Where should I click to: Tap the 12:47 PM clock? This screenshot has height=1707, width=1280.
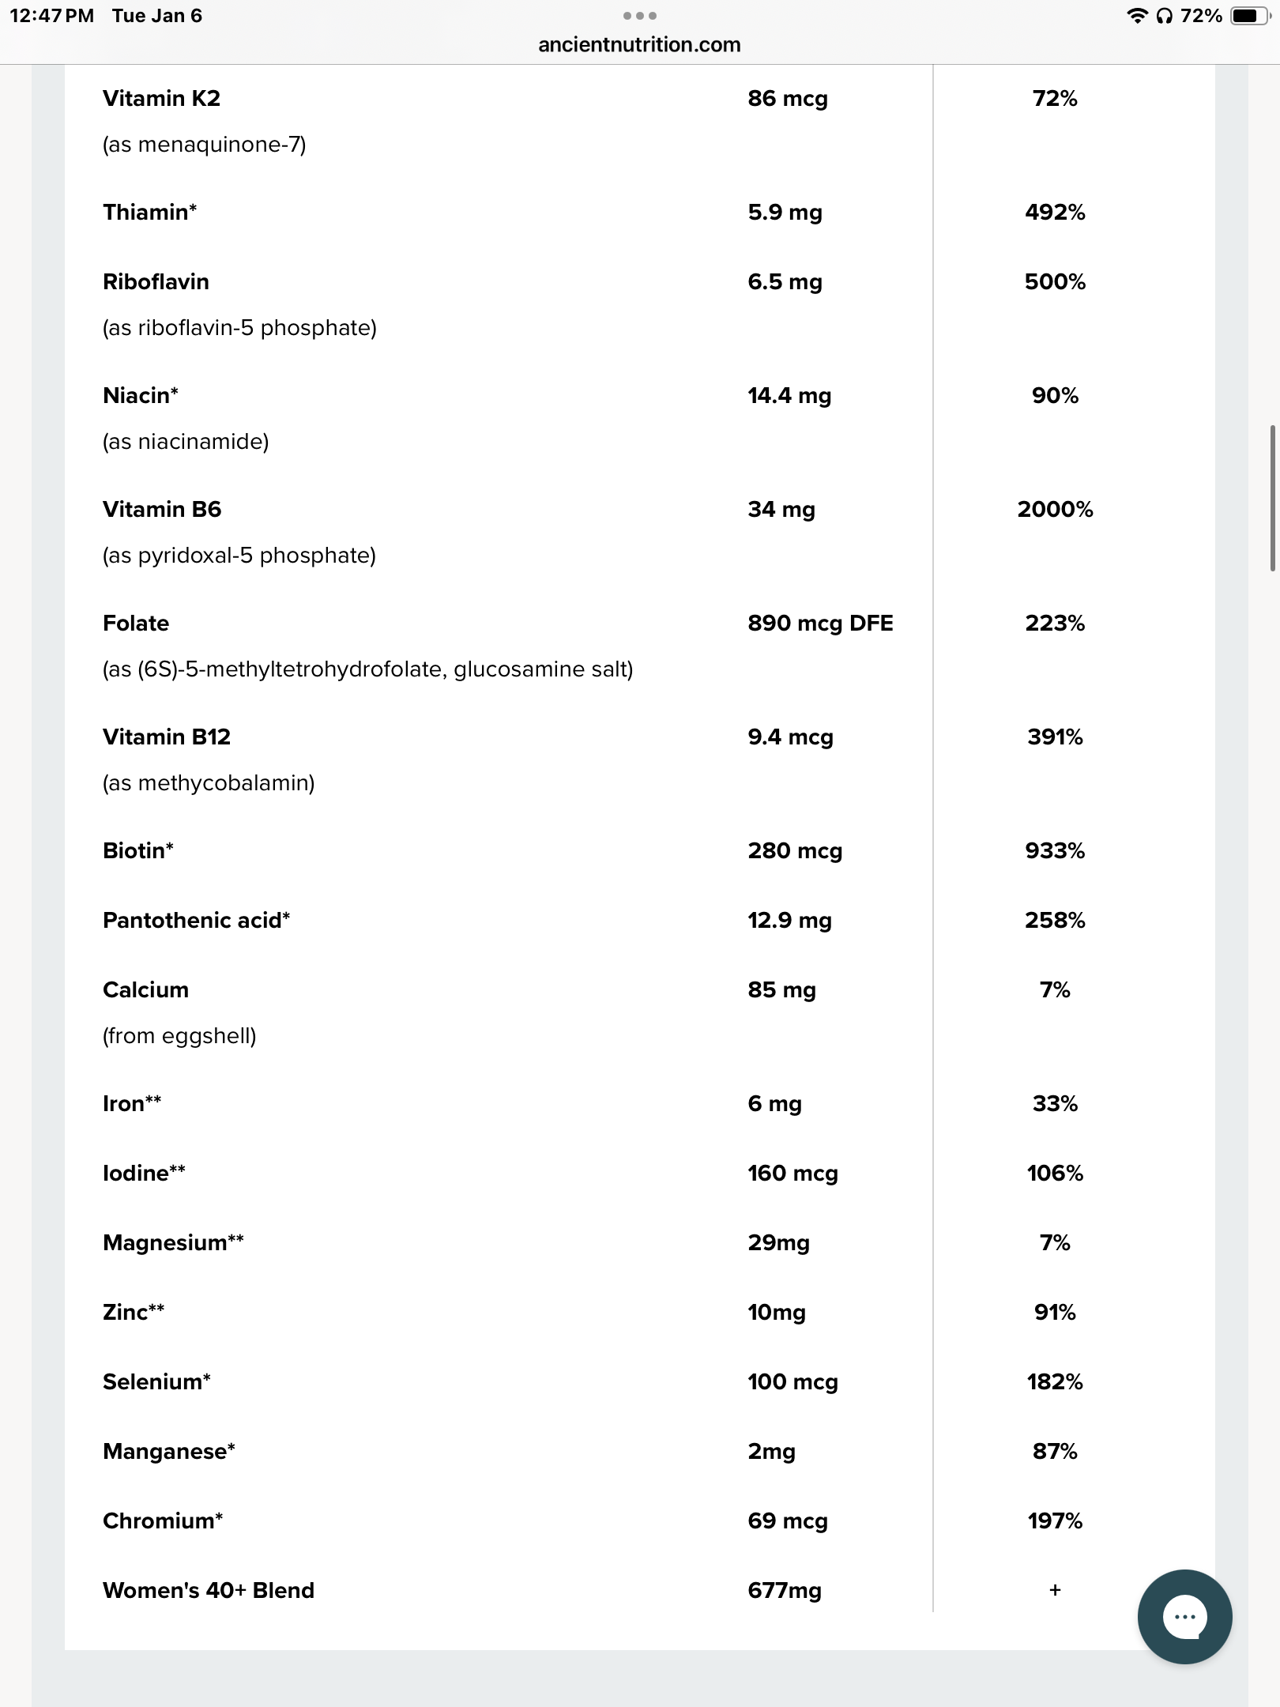[51, 16]
